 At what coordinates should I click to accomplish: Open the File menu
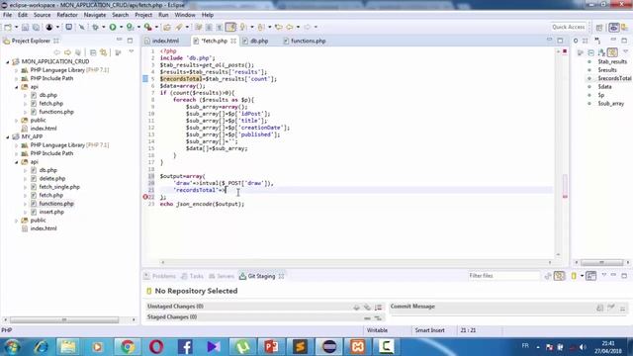click(x=7, y=15)
